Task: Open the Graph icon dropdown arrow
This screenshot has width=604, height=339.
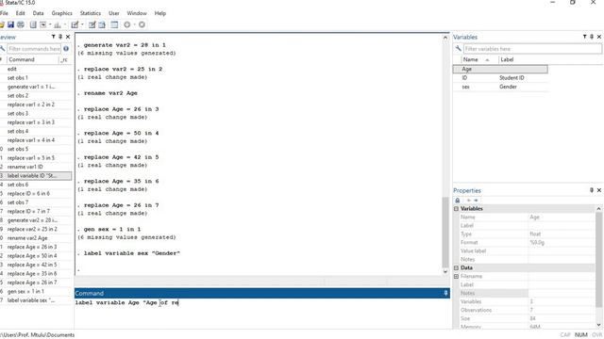Action: (x=65, y=24)
